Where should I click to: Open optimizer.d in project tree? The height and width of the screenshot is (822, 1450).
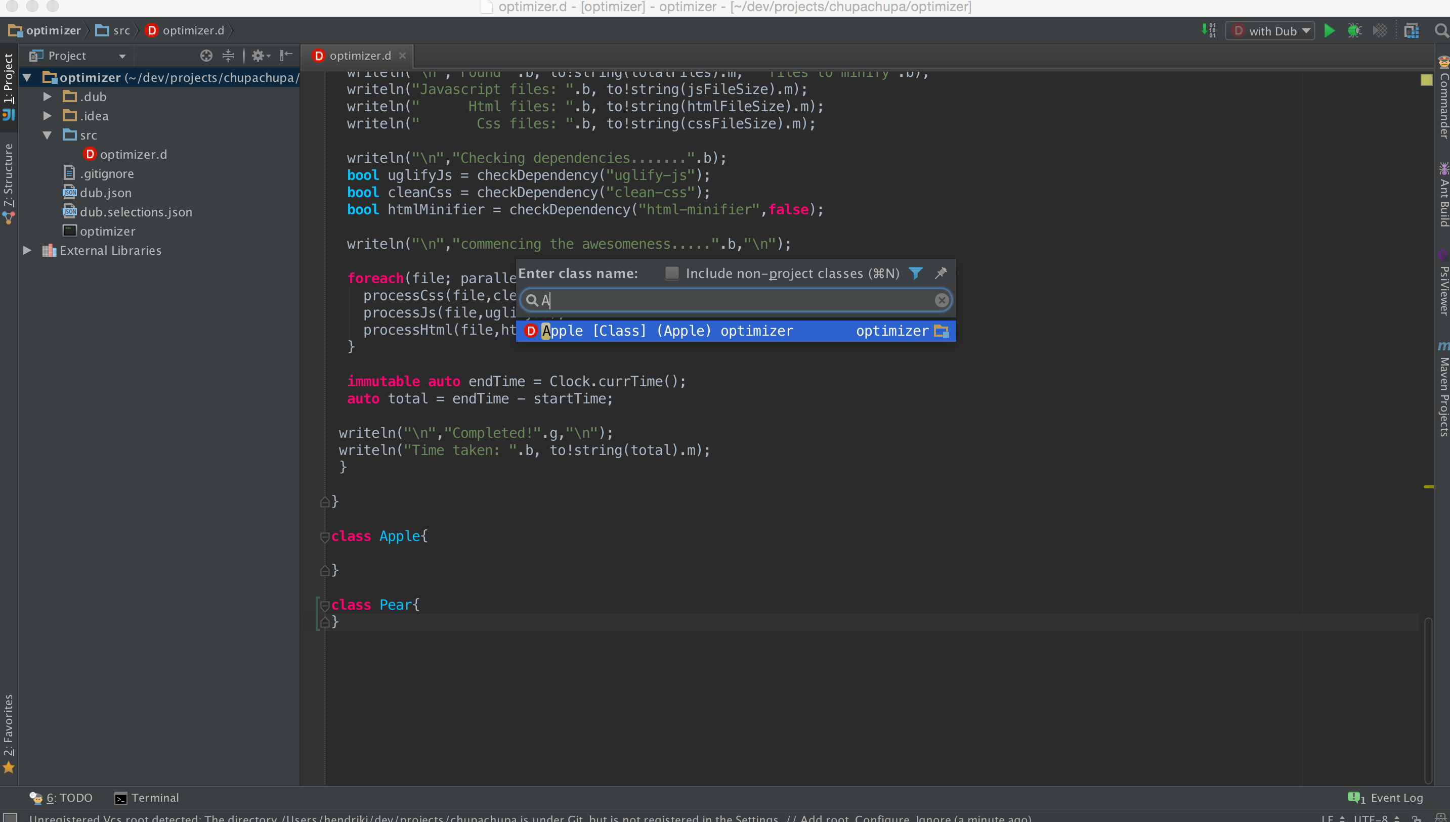(x=125, y=154)
